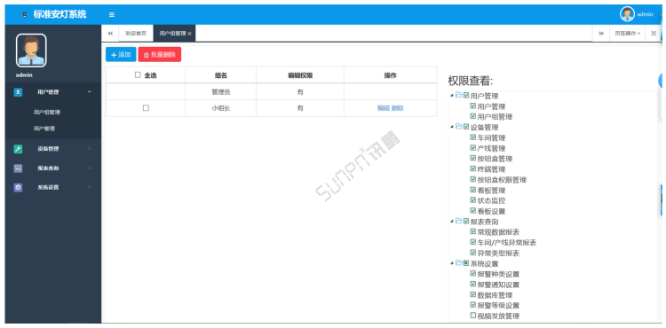Click the 系统设置 gear icon in sidebar
This screenshot has width=666, height=328.
pyautogui.click(x=18, y=187)
